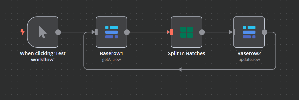Click the 'When clicking 'Test workflow'' label

pos(43,56)
